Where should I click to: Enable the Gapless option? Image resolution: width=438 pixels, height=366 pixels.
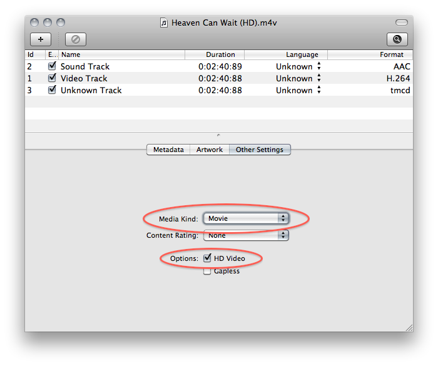[x=207, y=272]
